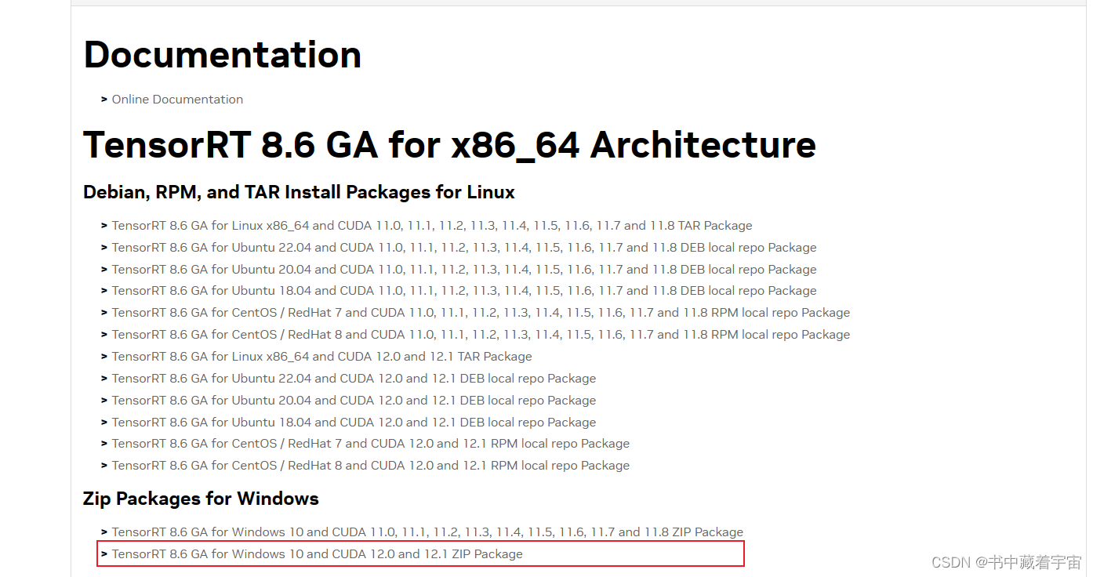Screen dimensions: 1093x577
Task: Select the Documentation heading
Action: click(223, 55)
